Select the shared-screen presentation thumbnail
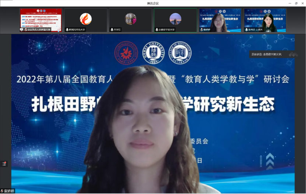This screenshot has width=306, height=194. click(41, 20)
